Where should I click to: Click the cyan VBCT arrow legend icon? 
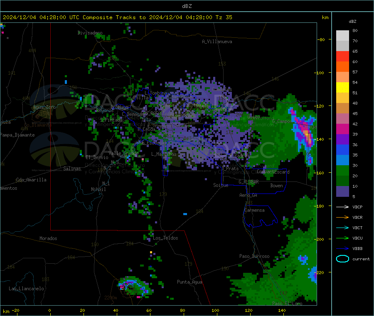(342, 228)
